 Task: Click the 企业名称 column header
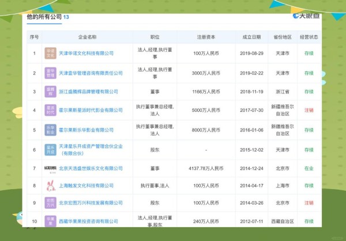[x=88, y=37]
